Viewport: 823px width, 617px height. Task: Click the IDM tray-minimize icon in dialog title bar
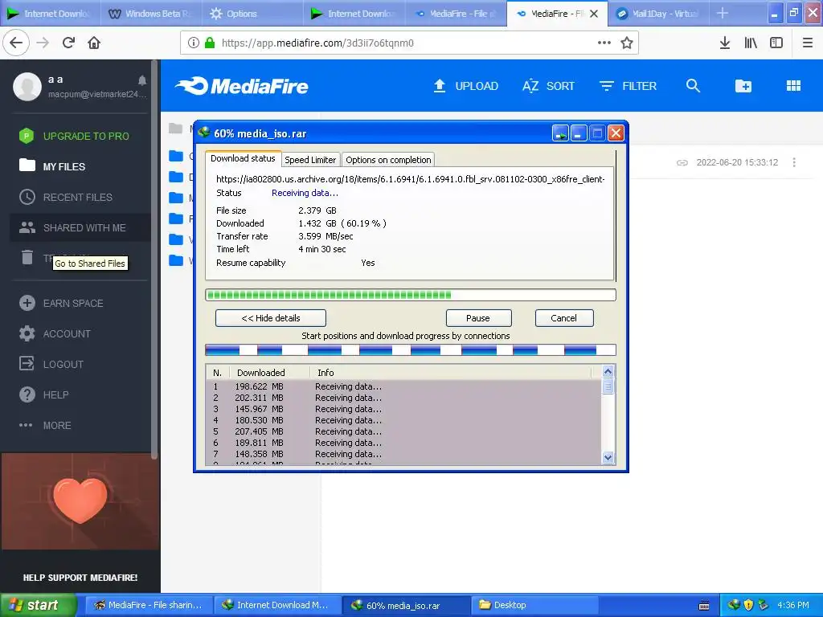pyautogui.click(x=560, y=133)
